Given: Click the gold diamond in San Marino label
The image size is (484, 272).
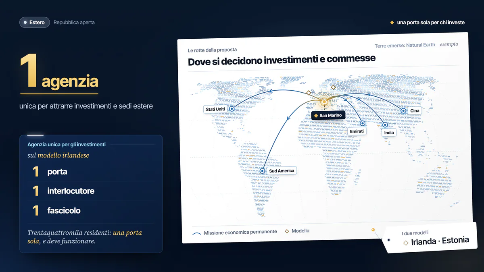Looking at the screenshot, I should 316,116.
